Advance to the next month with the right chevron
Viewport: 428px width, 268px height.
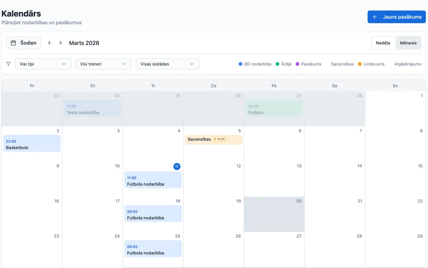pyautogui.click(x=60, y=43)
